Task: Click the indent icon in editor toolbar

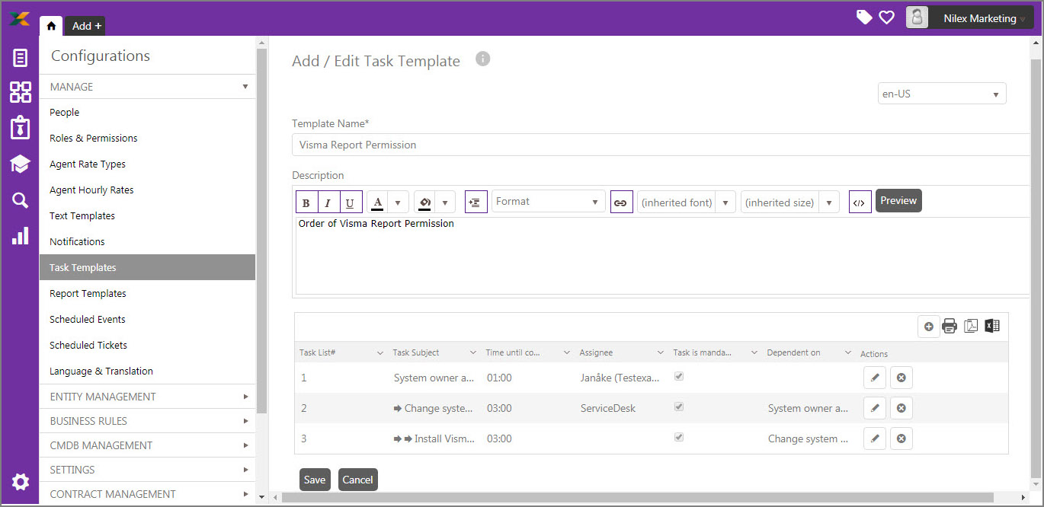Action: [x=476, y=202]
